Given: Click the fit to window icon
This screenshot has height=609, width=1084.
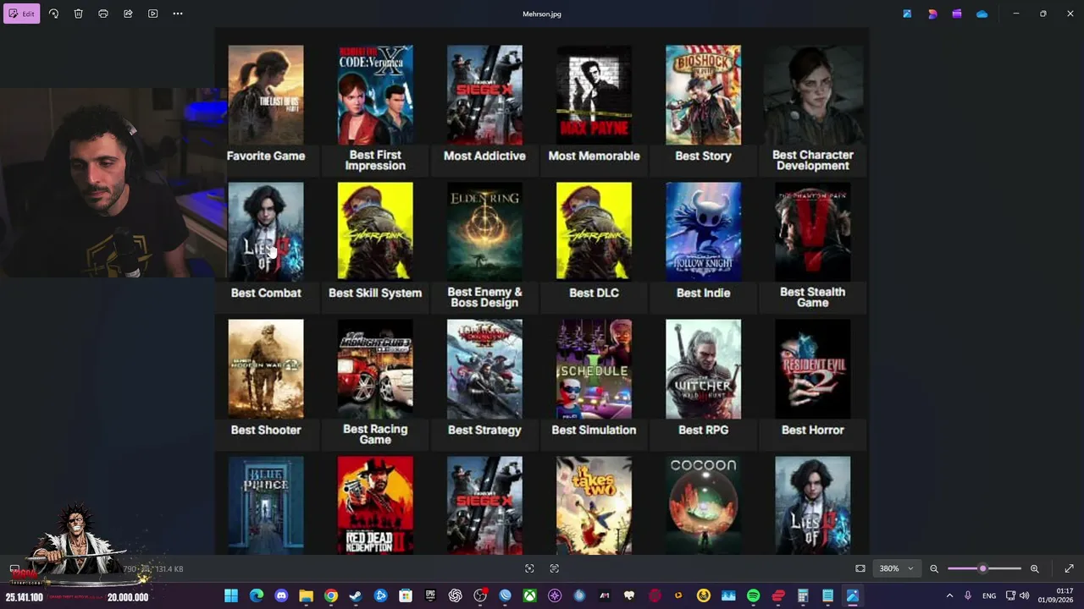Looking at the screenshot, I should [860, 568].
